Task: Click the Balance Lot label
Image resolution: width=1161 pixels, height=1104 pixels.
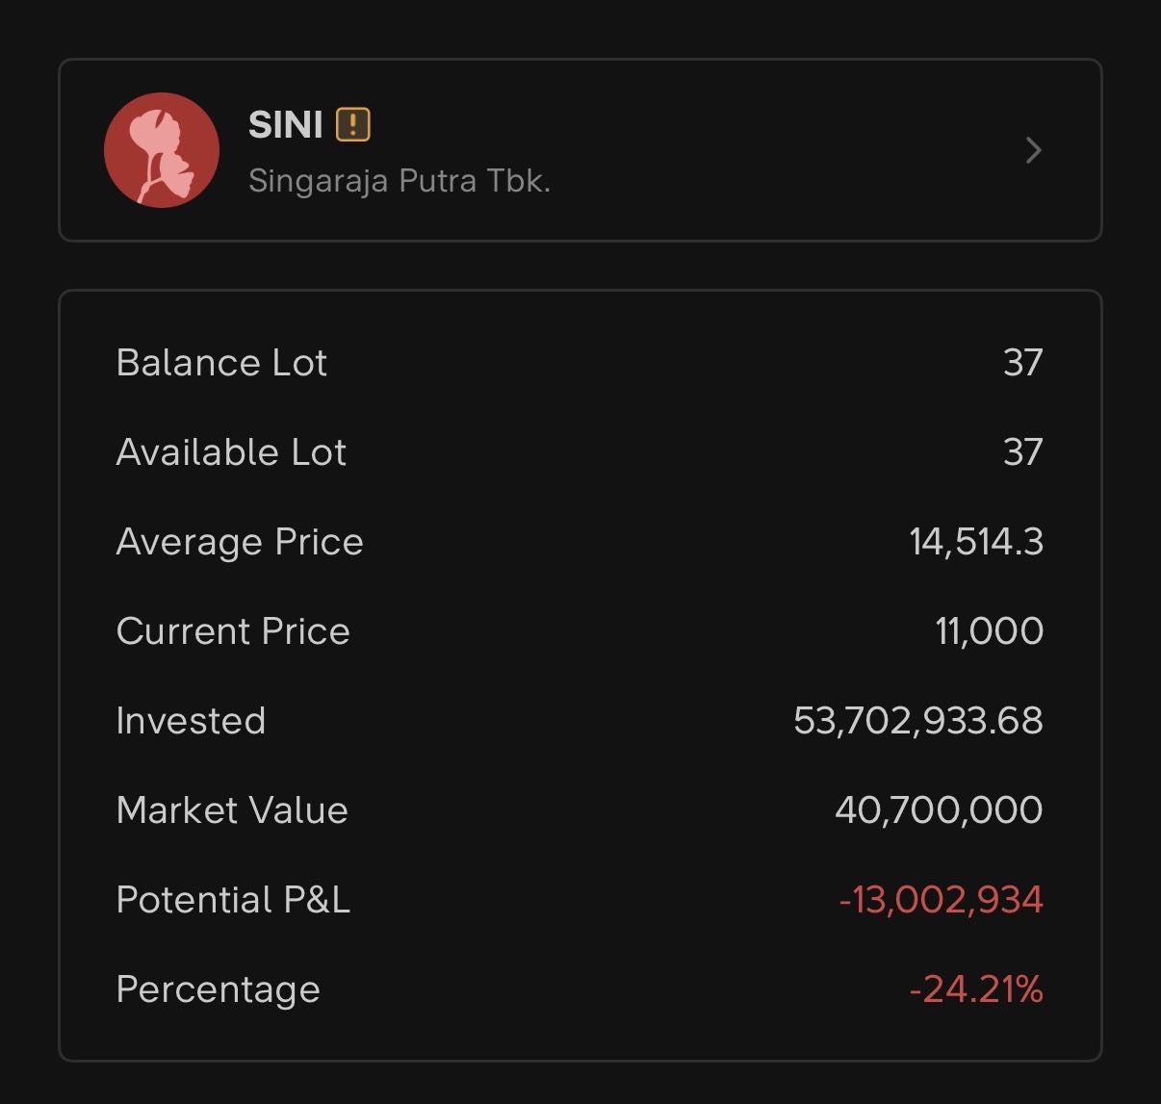Action: coord(221,363)
